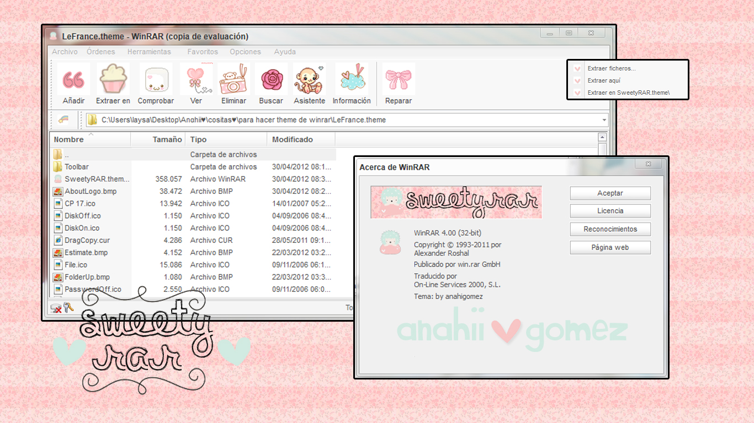Click the Estimate.bmp file icon

click(x=57, y=252)
